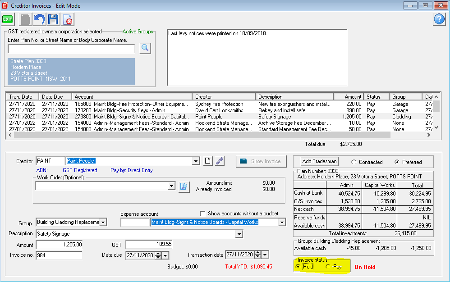
Task: Click the Add Tradesman button
Action: coord(319,161)
